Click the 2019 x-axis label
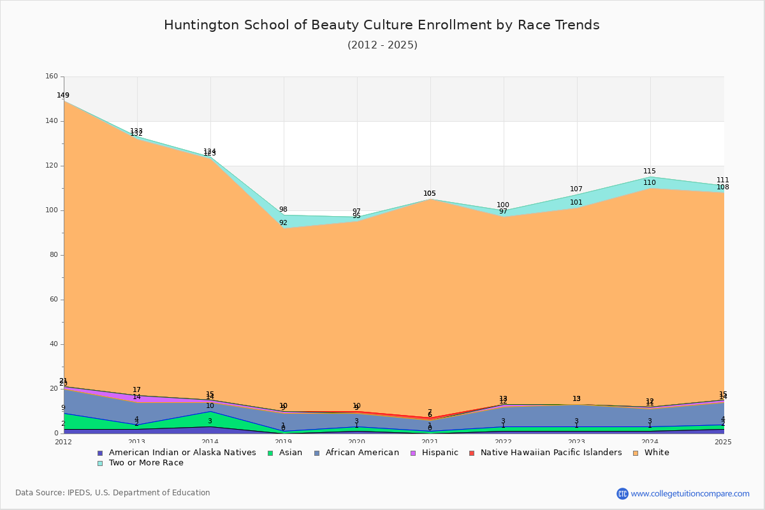Viewport: 765px width, 510px height. [x=284, y=441]
